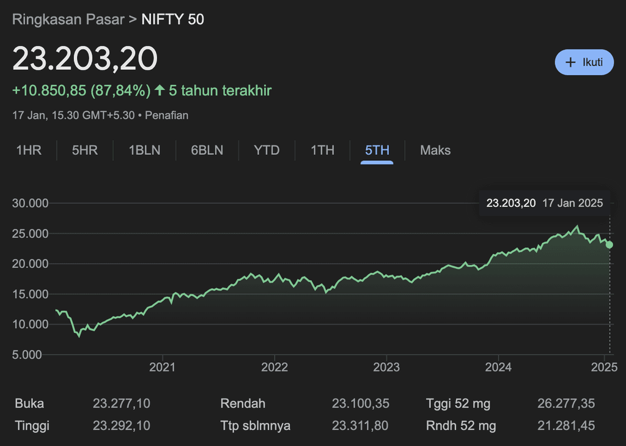The height and width of the screenshot is (446, 626).
Task: Open the Maks timeframe
Action: tap(435, 150)
